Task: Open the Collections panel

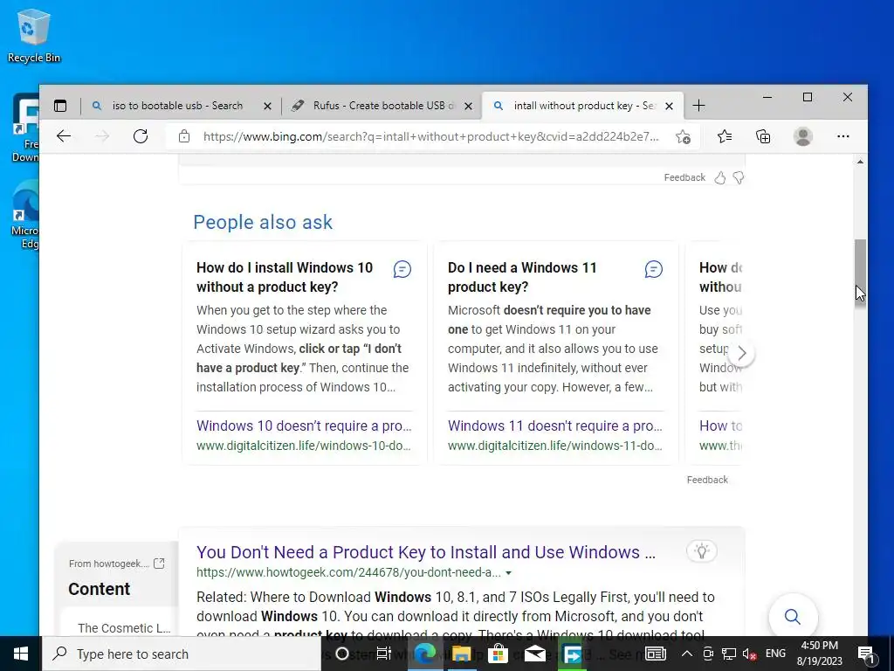Action: point(763,136)
